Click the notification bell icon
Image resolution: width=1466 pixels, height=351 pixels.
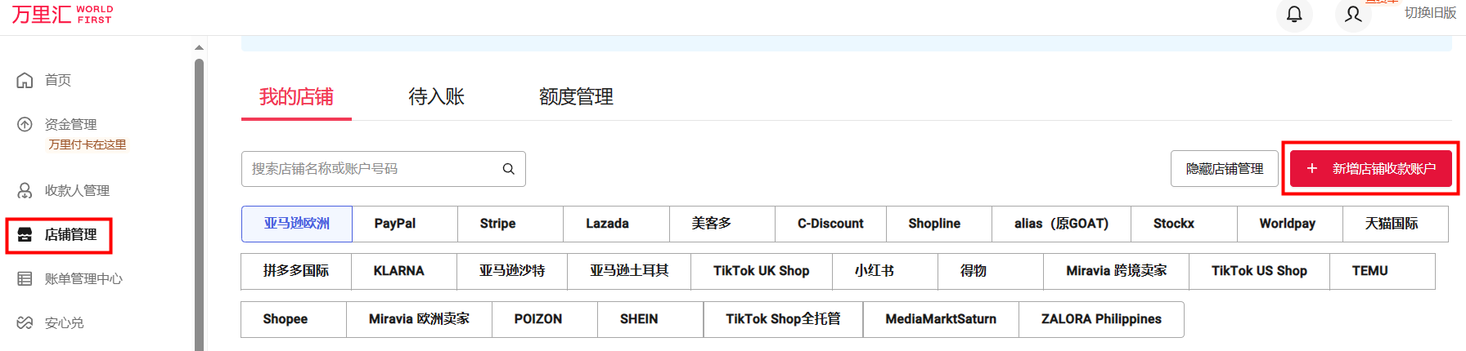(x=1294, y=15)
